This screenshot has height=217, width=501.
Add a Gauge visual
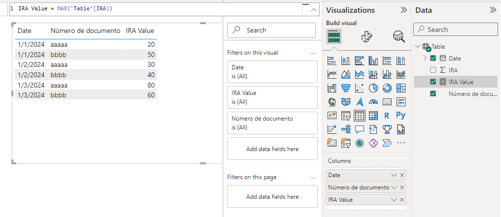coord(373,102)
